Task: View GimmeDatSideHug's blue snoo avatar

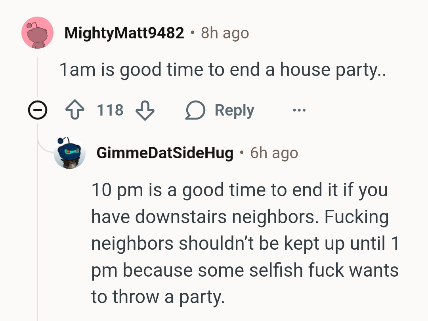Action: pos(69,153)
